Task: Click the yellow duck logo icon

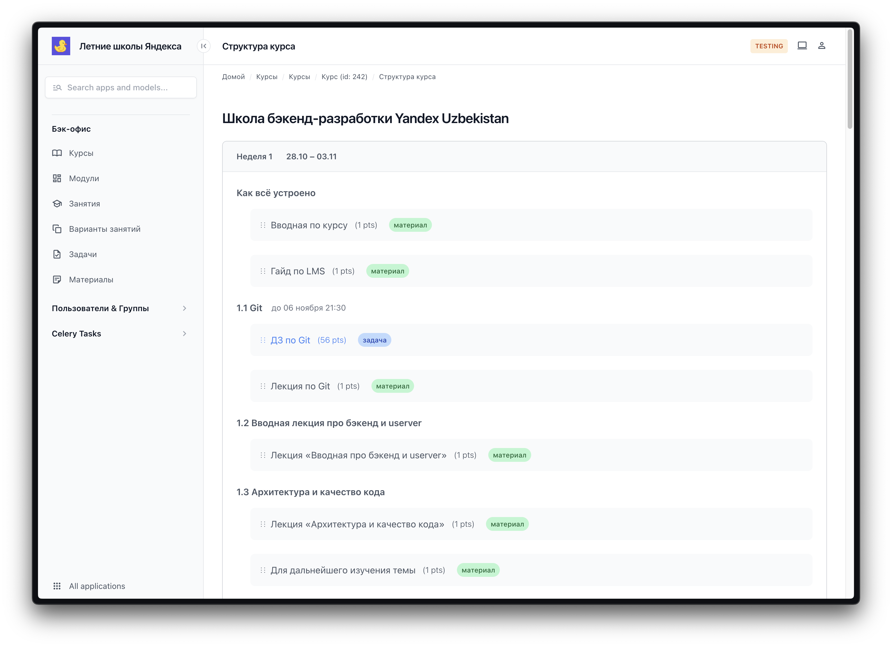Action: [61, 46]
